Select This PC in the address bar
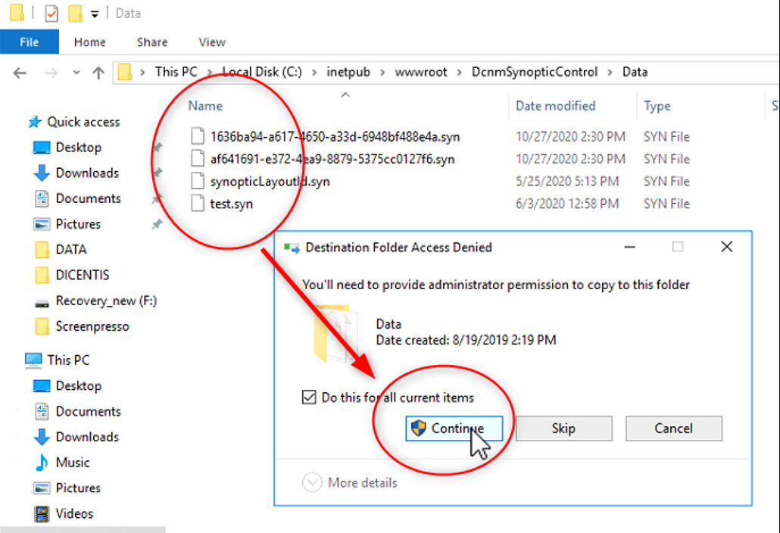Image resolution: width=780 pixels, height=533 pixels. point(176,72)
